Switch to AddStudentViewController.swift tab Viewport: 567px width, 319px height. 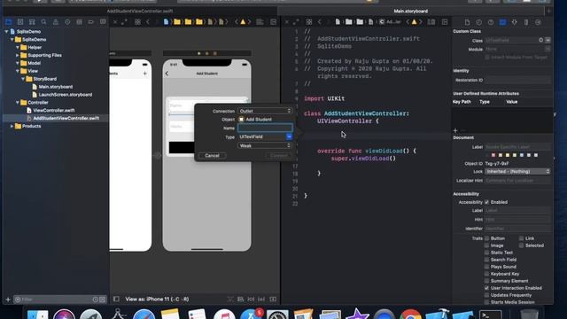point(140,12)
